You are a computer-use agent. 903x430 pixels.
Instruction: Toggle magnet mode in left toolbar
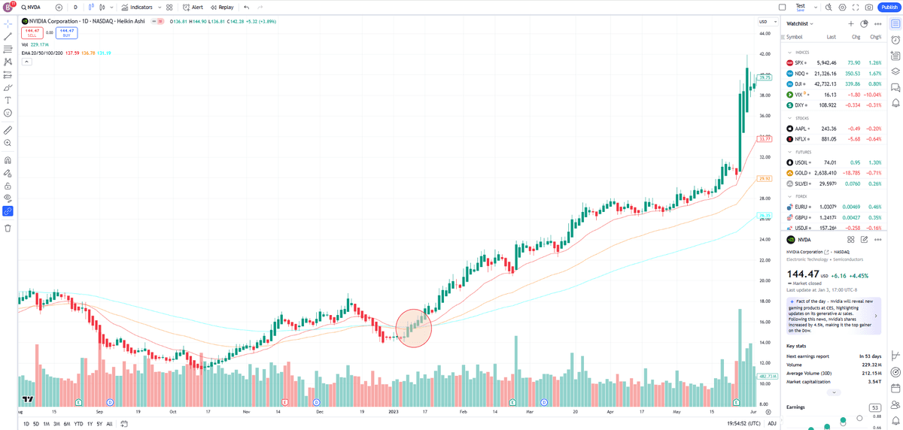coord(8,160)
